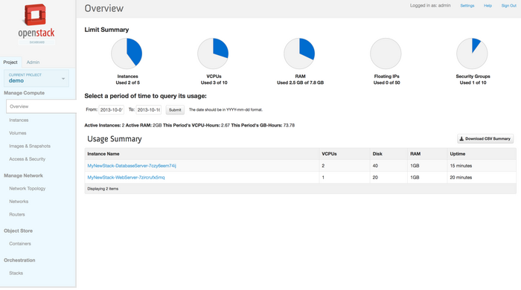This screenshot has width=521, height=290.
Task: Open Networks page
Action: (x=19, y=202)
